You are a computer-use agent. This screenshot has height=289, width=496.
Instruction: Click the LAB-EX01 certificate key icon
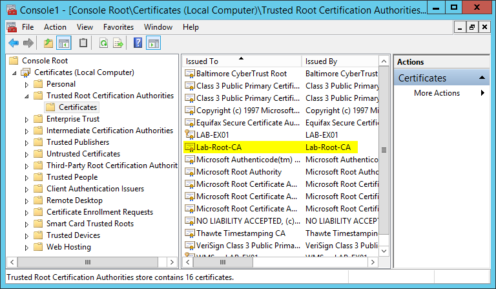pos(190,135)
